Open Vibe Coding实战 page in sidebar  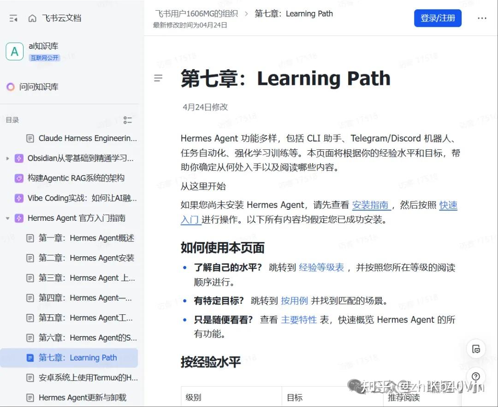pyautogui.click(x=82, y=198)
